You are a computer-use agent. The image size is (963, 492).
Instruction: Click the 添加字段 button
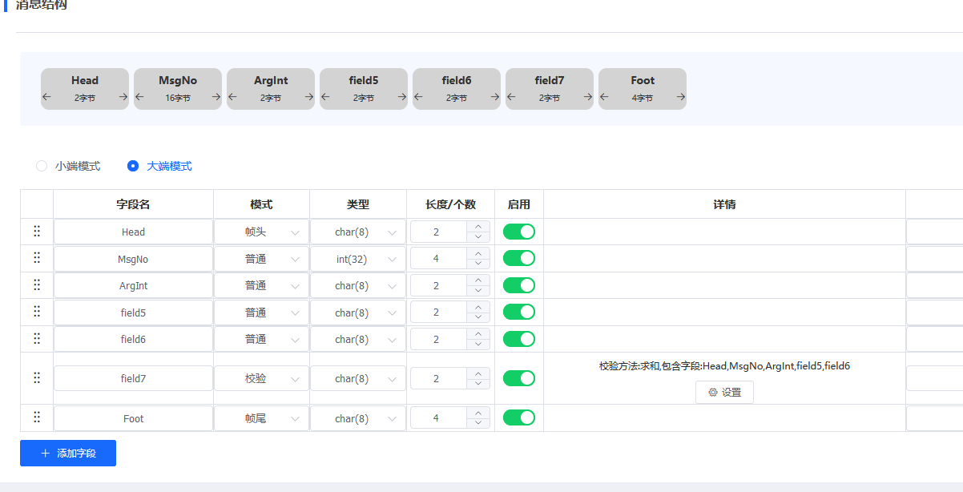pyautogui.click(x=68, y=453)
